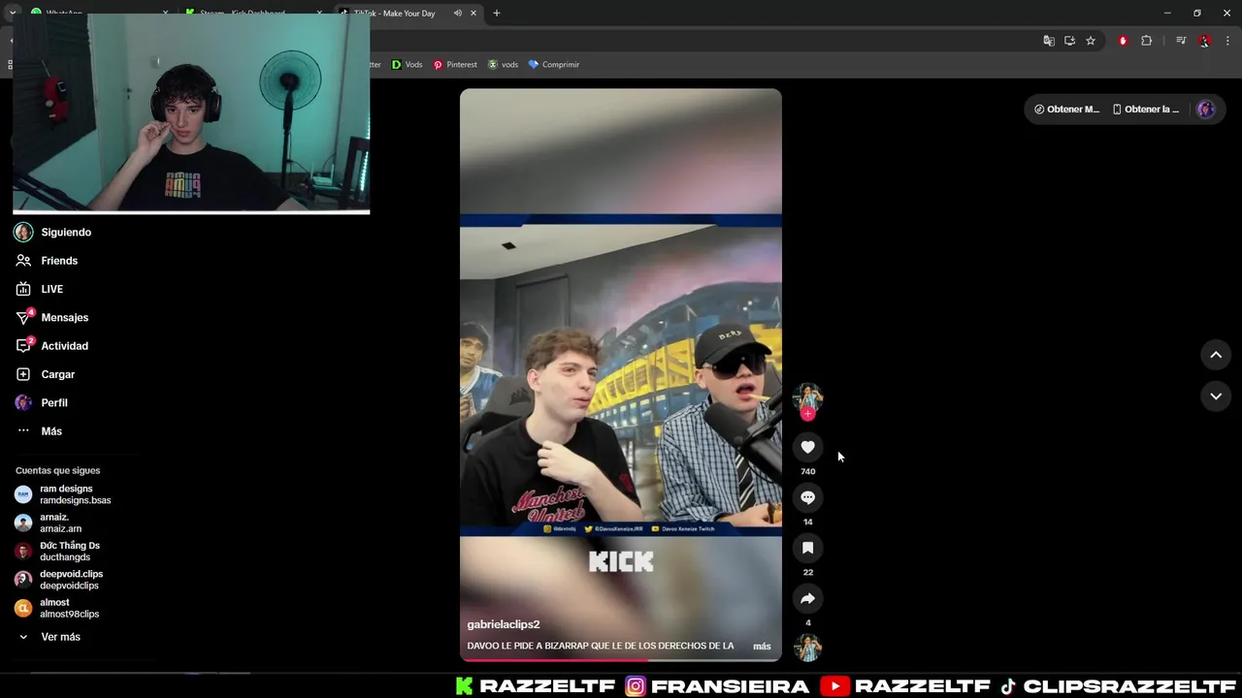Open the Actividad notifications
The image size is (1242, 698).
click(x=64, y=346)
